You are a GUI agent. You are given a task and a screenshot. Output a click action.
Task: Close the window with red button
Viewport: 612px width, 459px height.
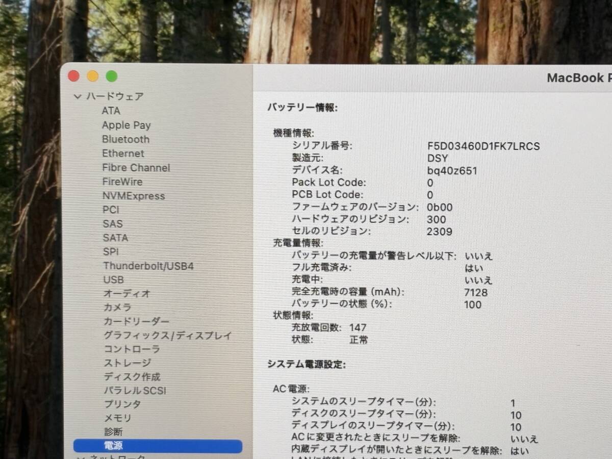coord(74,76)
